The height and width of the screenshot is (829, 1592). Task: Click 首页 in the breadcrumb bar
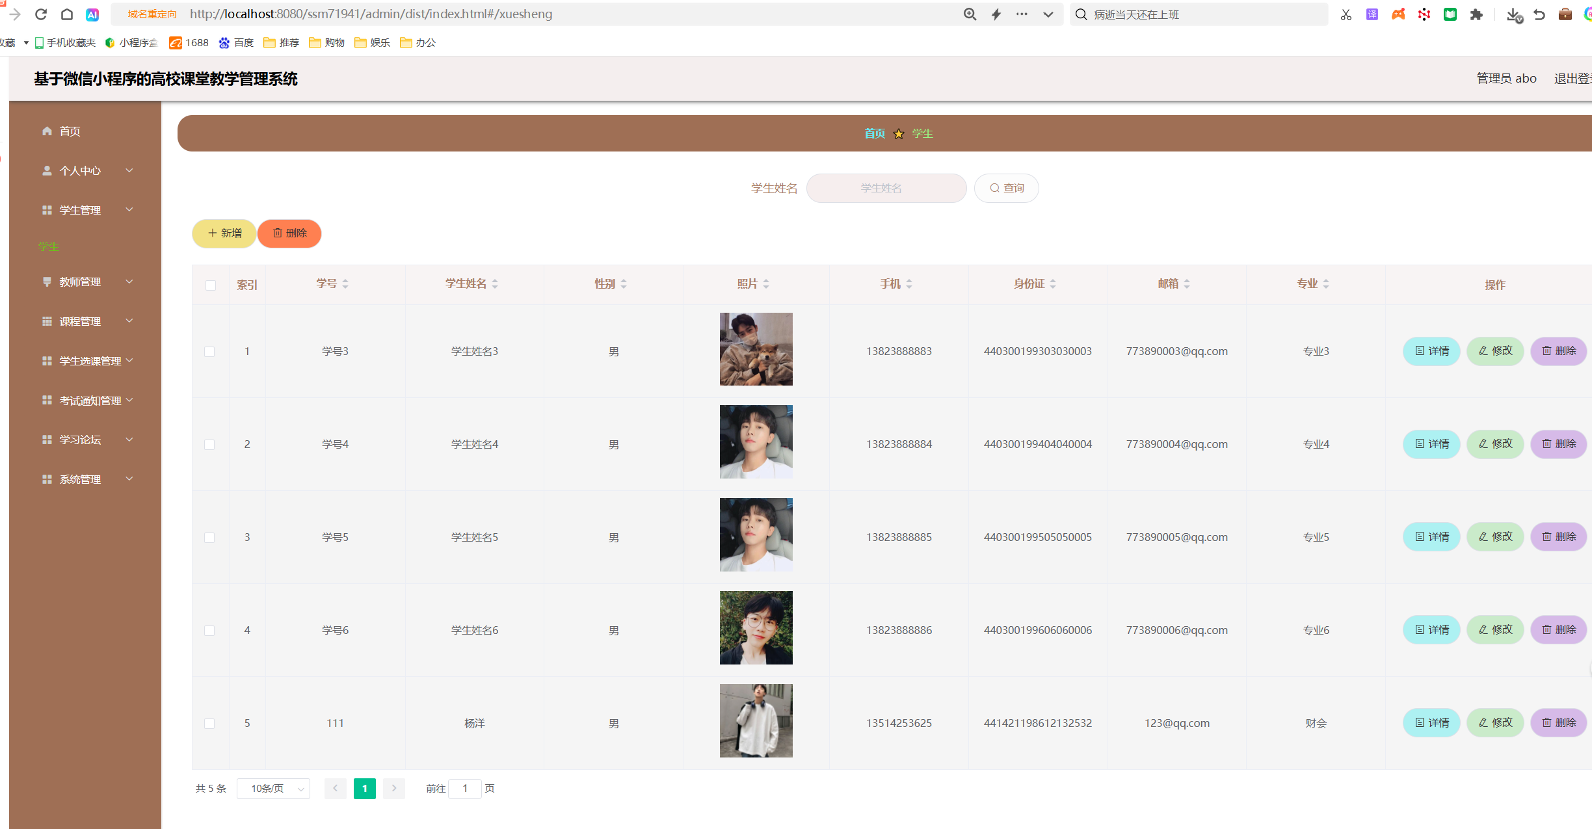click(874, 133)
